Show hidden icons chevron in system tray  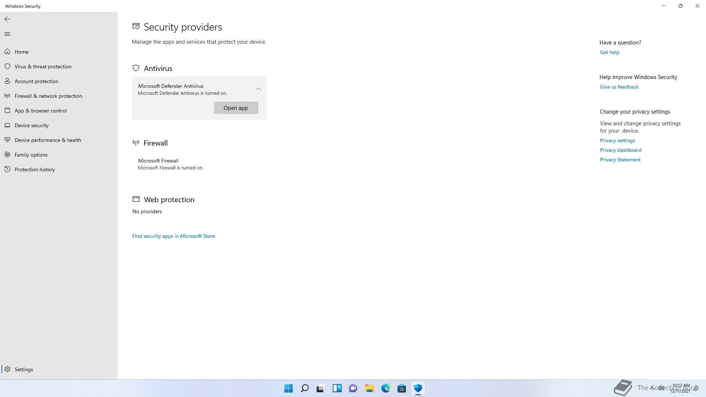652,388
